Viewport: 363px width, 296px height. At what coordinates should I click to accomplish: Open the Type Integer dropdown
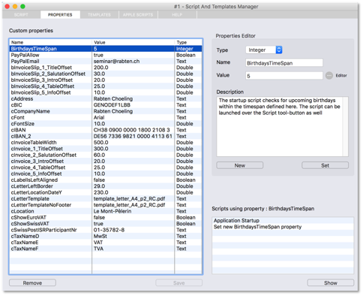tap(264, 50)
